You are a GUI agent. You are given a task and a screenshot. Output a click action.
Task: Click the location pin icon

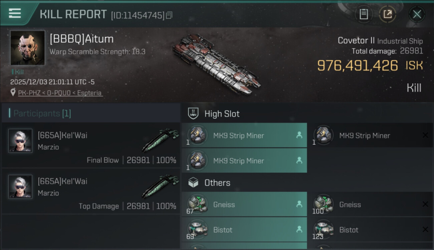(13, 93)
